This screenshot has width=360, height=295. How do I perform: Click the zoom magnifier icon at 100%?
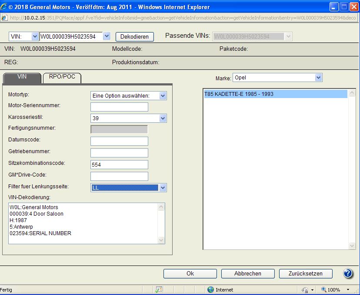point(324,290)
